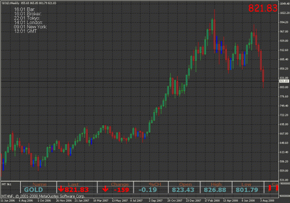Click the '11 Jun 2006' date label
Image resolution: width=290 pixels, height=203 pixels.
coord(8,201)
